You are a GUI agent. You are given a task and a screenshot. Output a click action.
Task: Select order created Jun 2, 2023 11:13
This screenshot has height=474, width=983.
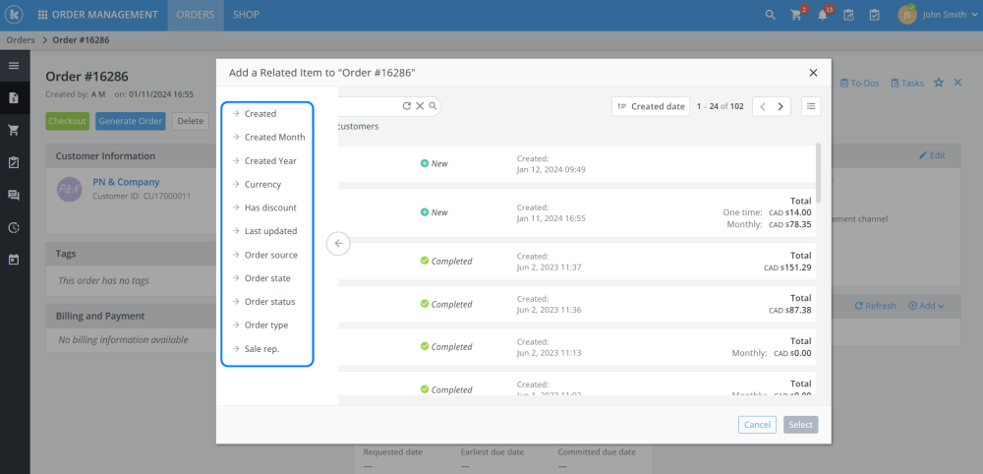point(577,347)
